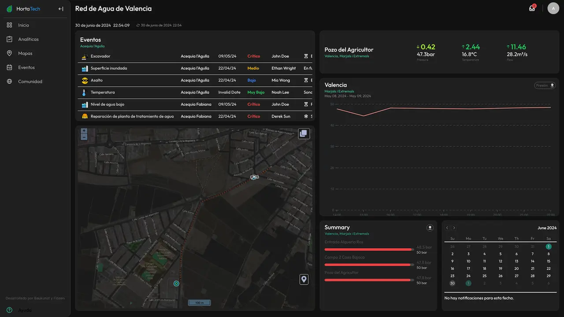Image resolution: width=564 pixels, height=317 pixels.
Task: Select the sensor marker on the map
Action: click(176, 284)
